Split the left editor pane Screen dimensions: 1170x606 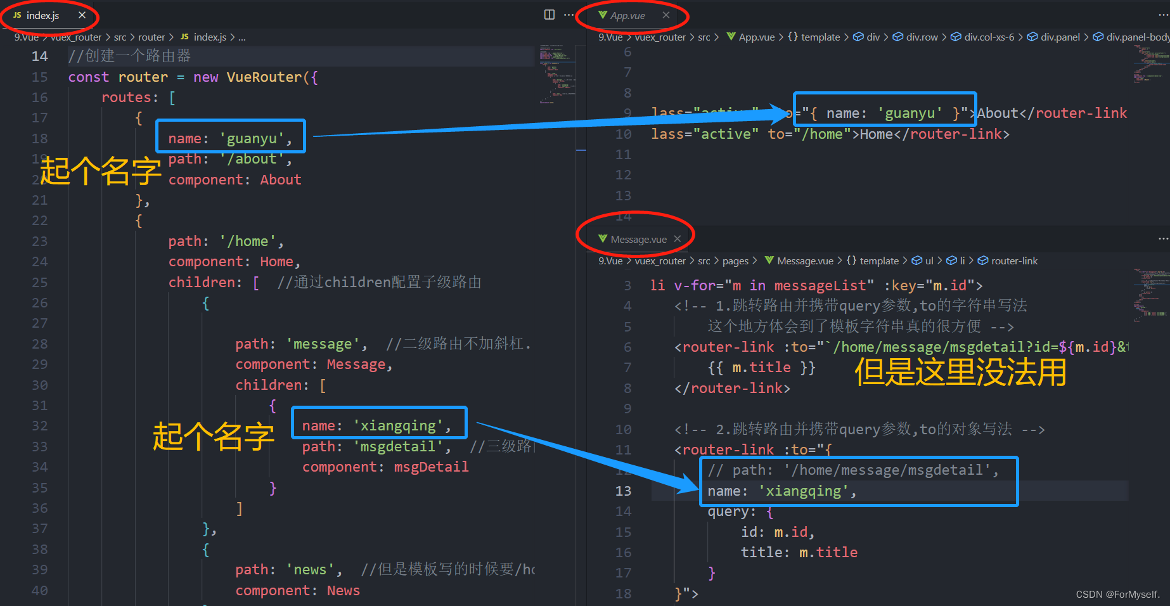click(x=550, y=15)
